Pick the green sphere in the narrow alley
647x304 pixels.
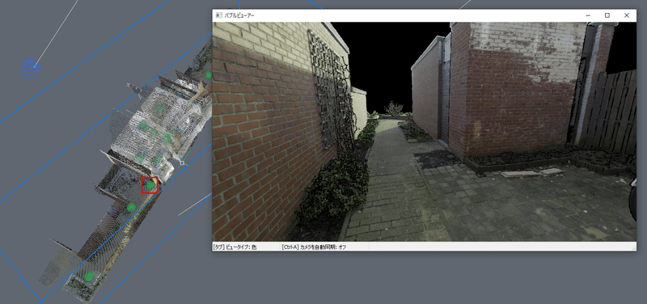click(131, 207)
